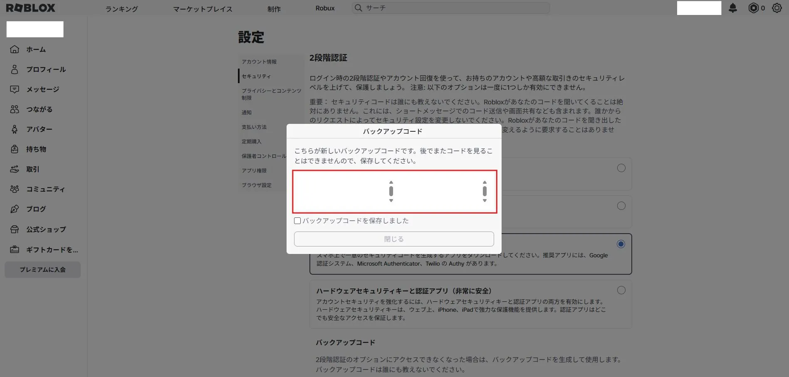Viewport: 789px width, 377px height.
Task: Go to 持ち物 in sidebar
Action: [36, 149]
